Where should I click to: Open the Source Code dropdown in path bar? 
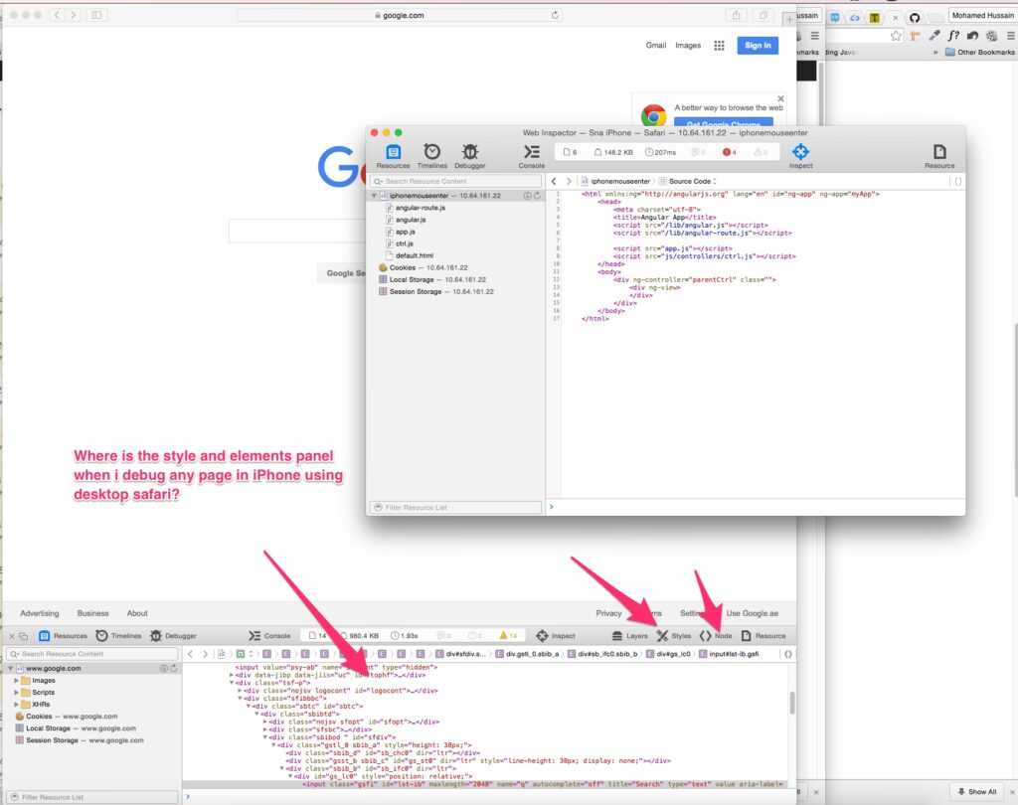(x=692, y=182)
